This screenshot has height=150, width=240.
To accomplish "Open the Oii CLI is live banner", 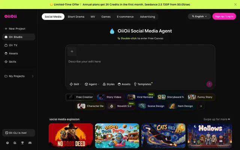I will (19, 133).
